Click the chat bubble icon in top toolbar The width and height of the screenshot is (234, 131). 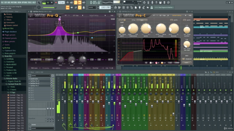(x=168, y=3)
